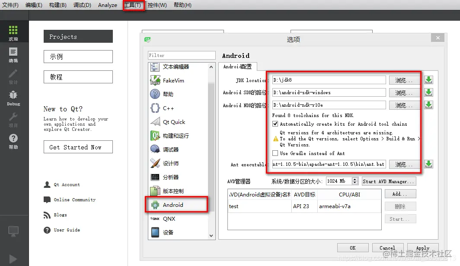460x266 pixels.
Task: Click Browse next to JDK location
Action: pyautogui.click(x=404, y=80)
